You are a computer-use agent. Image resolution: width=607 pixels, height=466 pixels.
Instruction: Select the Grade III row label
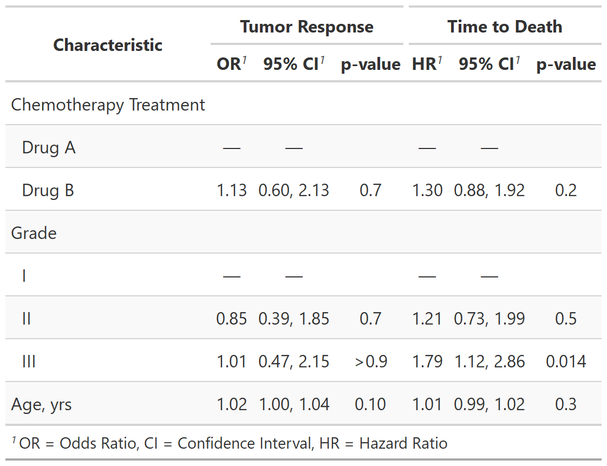tap(29, 361)
